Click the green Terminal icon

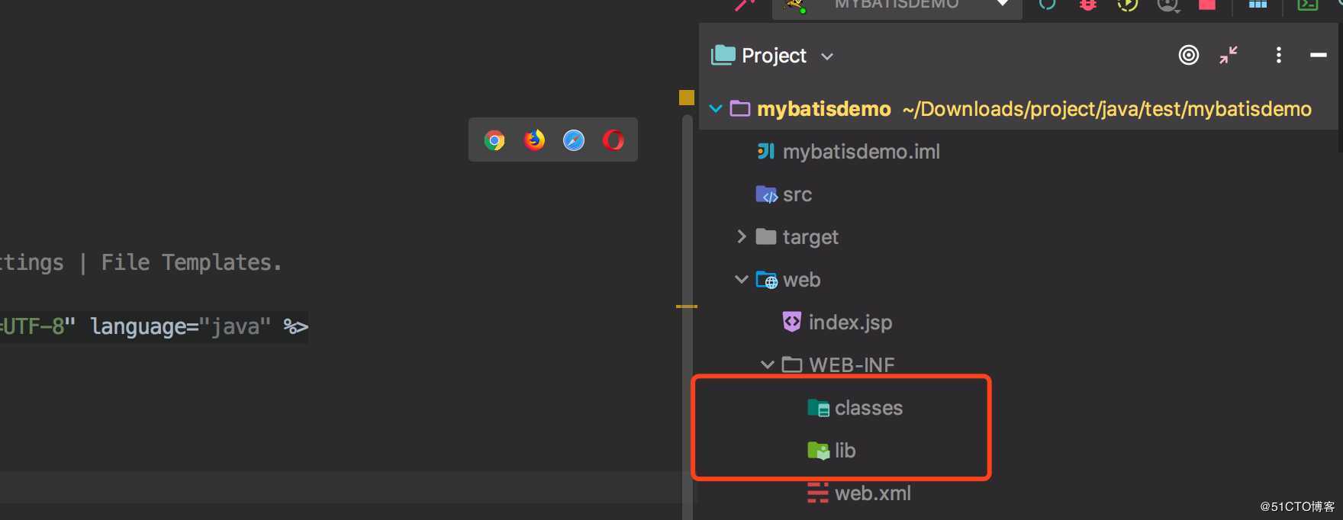pyautogui.click(x=1308, y=4)
